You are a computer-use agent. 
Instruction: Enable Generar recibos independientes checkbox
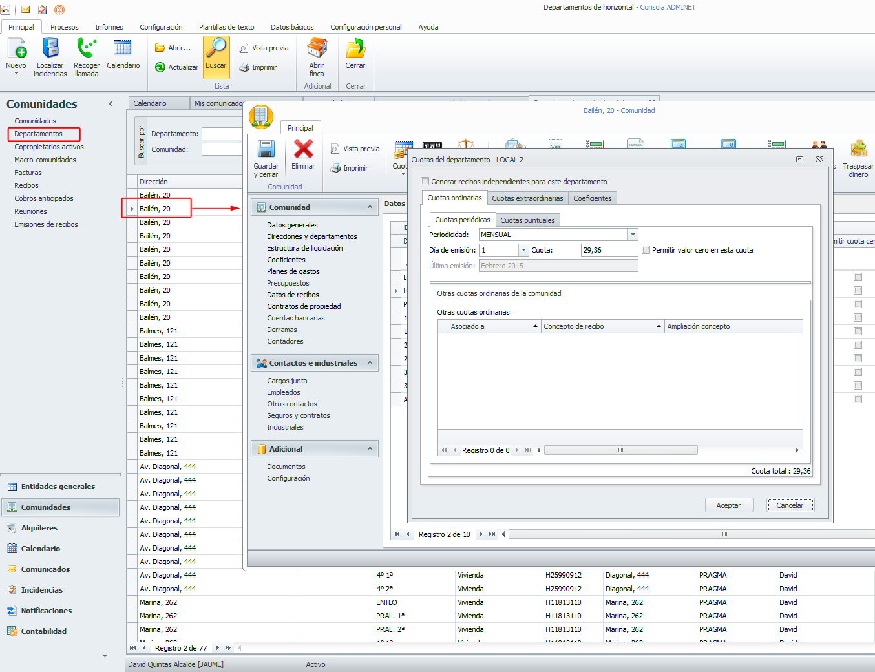tap(425, 182)
